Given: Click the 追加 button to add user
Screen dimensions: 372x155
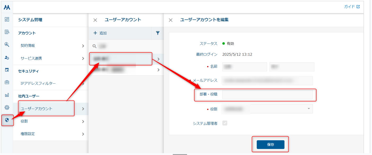Looking at the screenshot, I should (x=100, y=33).
